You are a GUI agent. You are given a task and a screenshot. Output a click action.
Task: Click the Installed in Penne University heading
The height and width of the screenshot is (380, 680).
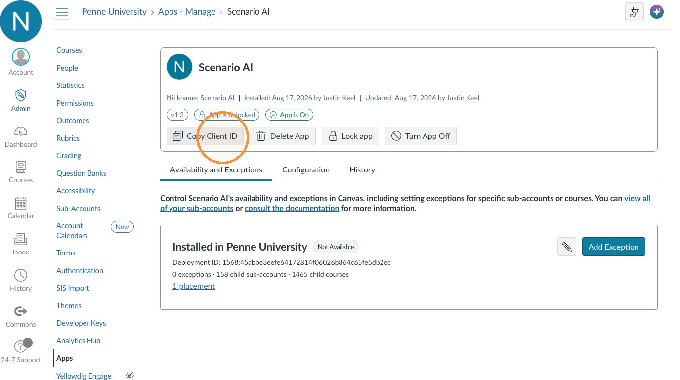pyautogui.click(x=240, y=247)
